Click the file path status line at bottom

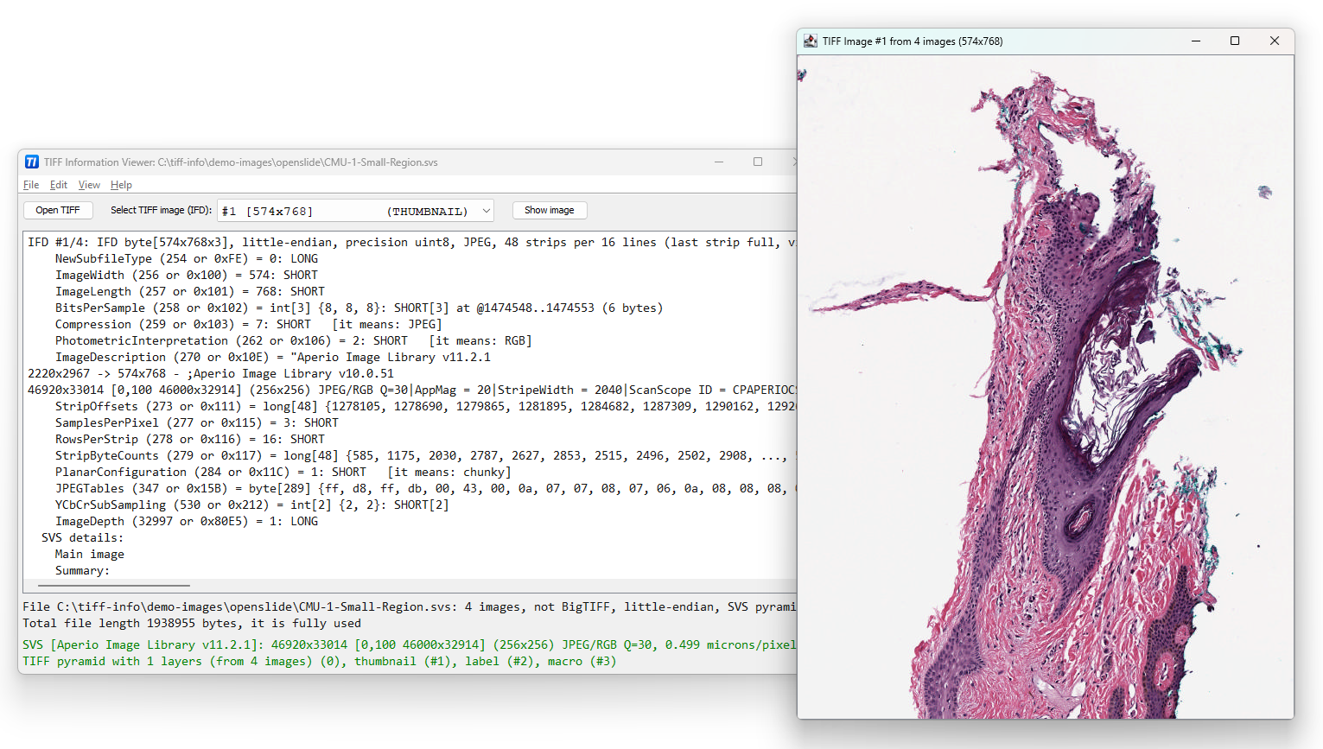tap(346, 606)
